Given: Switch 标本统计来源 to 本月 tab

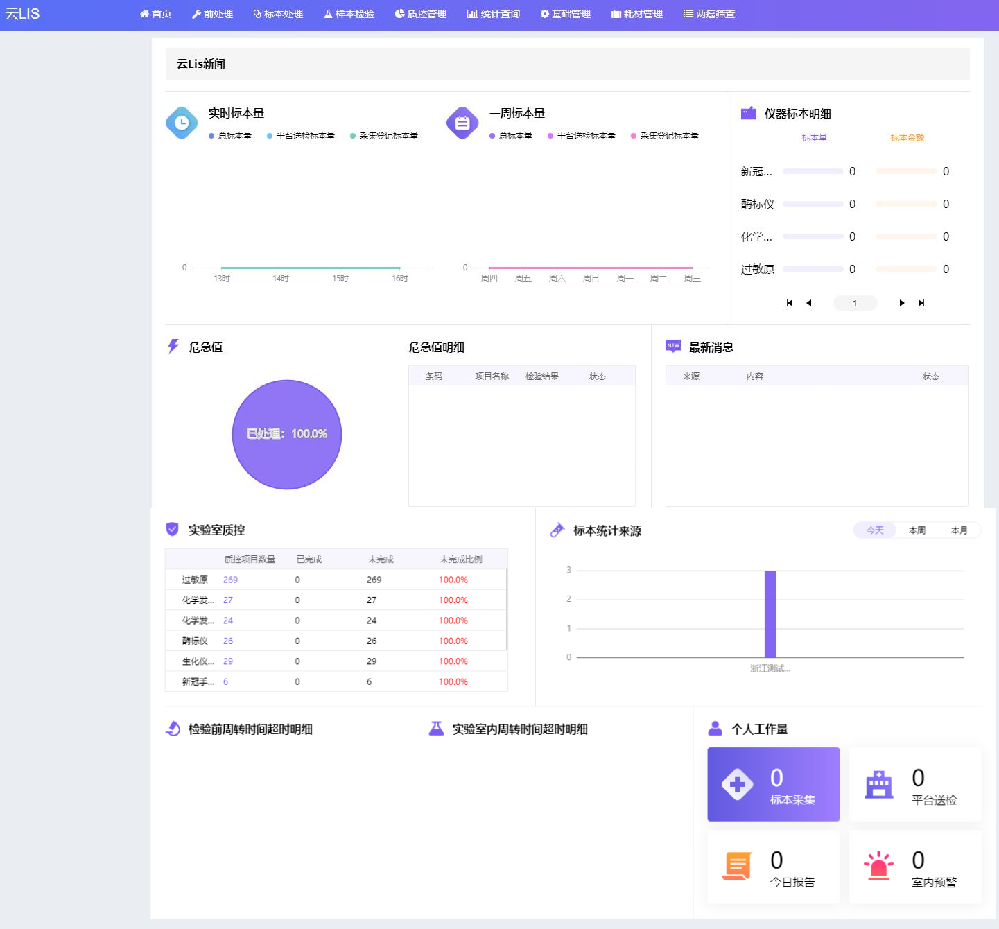Looking at the screenshot, I should point(959,530).
